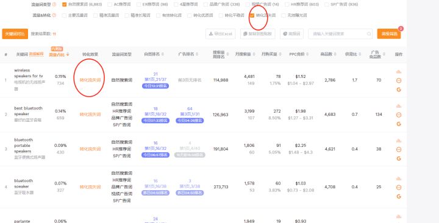The height and width of the screenshot is (223, 439).
Task: Select keyword text bluetooth portable speakers
Action: [x=24, y=146]
